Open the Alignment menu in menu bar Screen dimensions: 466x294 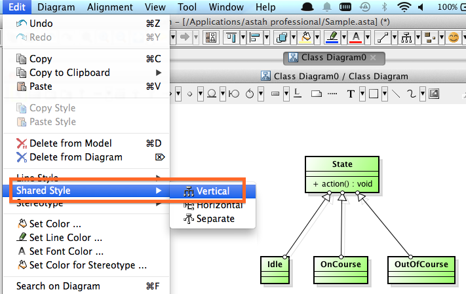[x=110, y=7]
